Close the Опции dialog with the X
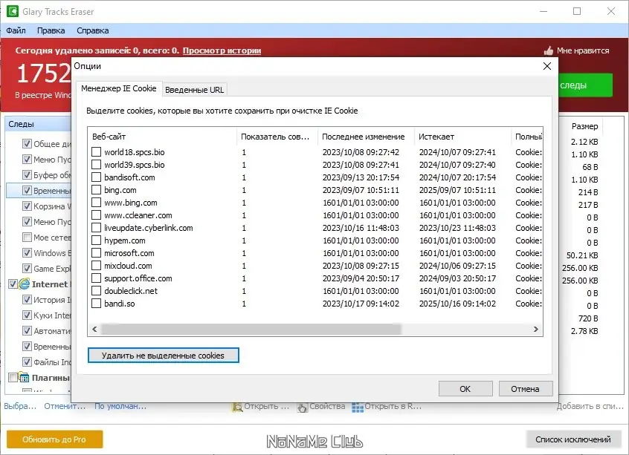Image resolution: width=629 pixels, height=455 pixels. click(x=546, y=66)
